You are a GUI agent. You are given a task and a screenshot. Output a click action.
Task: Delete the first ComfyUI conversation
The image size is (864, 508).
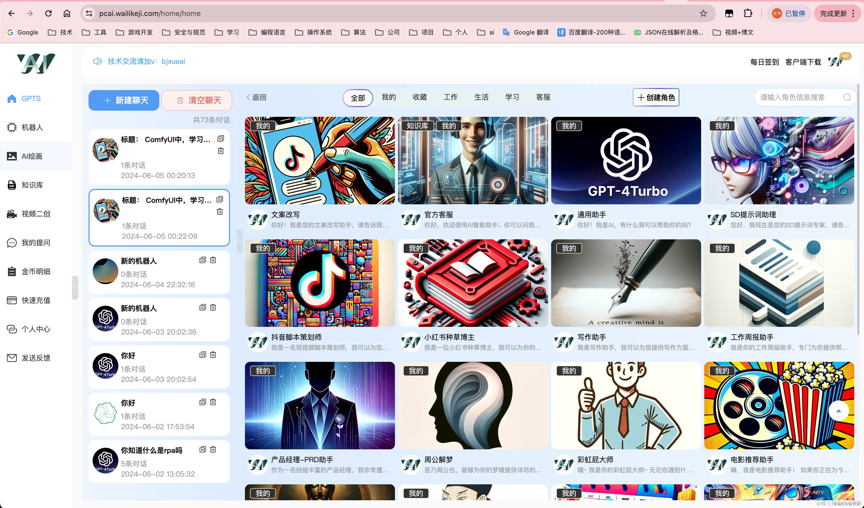pyautogui.click(x=221, y=151)
